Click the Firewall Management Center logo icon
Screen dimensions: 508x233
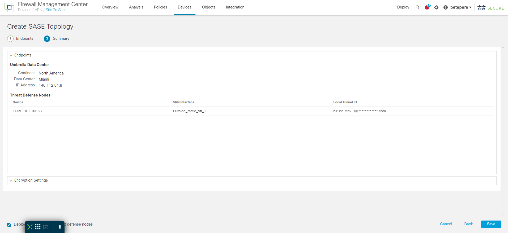[9, 7]
